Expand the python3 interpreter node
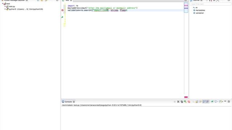 [5, 9]
